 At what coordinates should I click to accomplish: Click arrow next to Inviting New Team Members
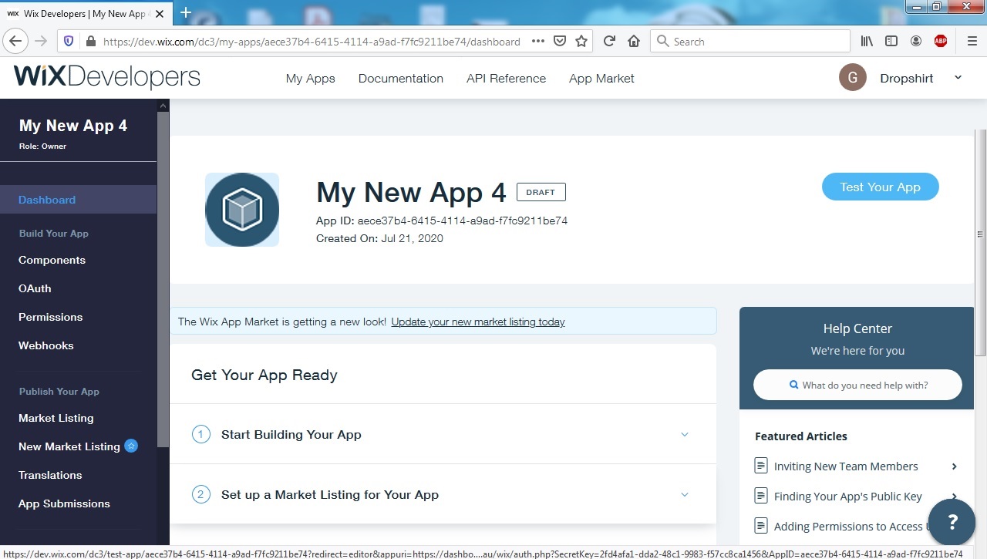coord(954,466)
